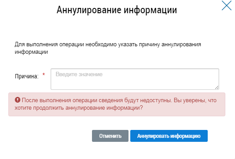
Task: Click the instruction text Для выполнения операции
Action: (x=108, y=48)
